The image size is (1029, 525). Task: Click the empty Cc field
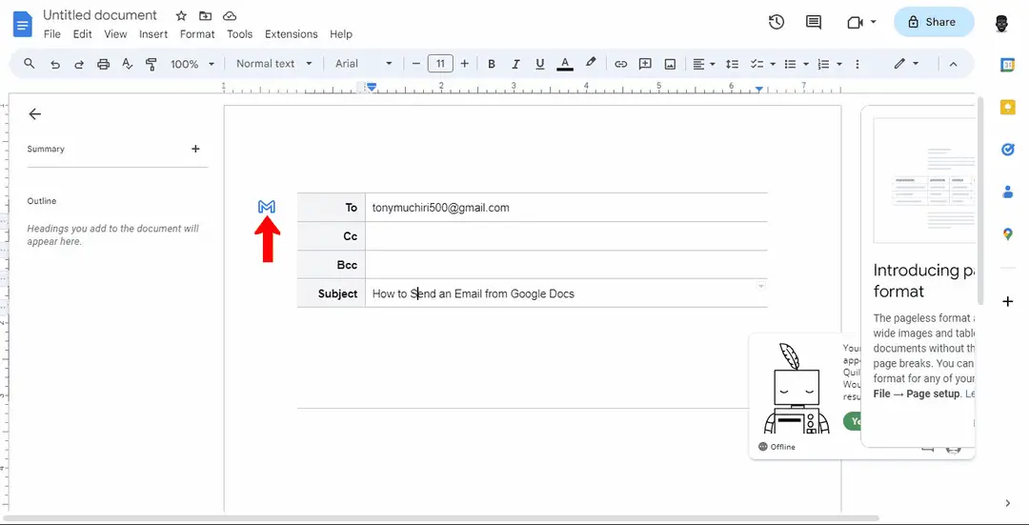point(566,236)
